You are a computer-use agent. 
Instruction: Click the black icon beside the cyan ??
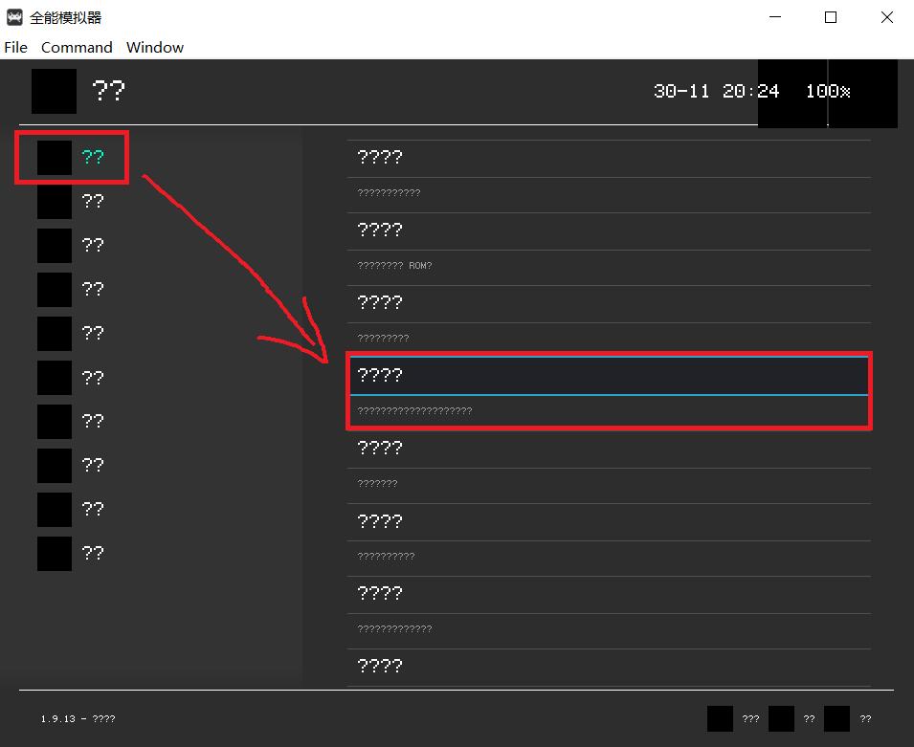(x=55, y=157)
